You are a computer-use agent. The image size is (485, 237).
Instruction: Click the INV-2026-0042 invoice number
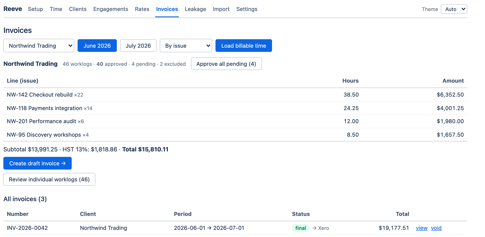[27, 228]
